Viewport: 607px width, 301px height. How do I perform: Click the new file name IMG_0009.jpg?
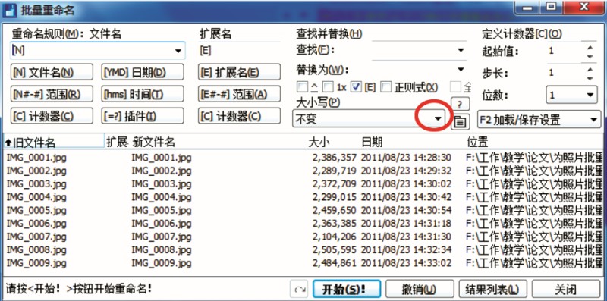[x=162, y=264]
